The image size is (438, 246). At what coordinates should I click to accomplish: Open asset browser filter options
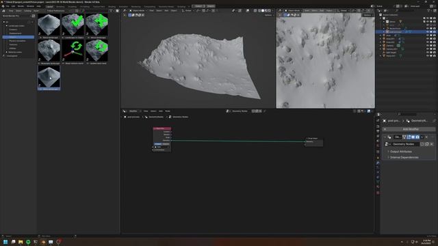(x=111, y=11)
